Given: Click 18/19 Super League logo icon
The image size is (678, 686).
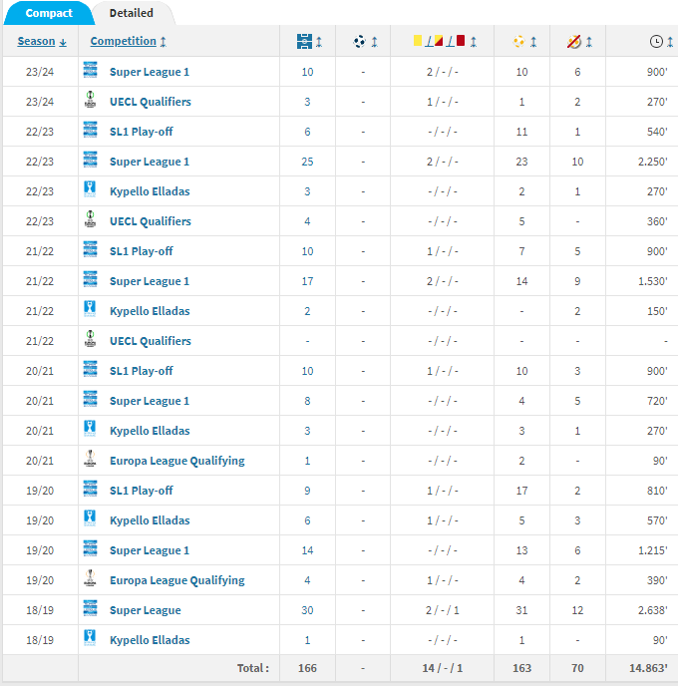Looking at the screenshot, I should coord(90,608).
